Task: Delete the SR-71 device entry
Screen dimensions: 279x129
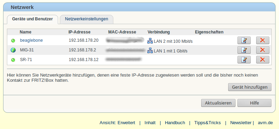Action: (x=263, y=60)
